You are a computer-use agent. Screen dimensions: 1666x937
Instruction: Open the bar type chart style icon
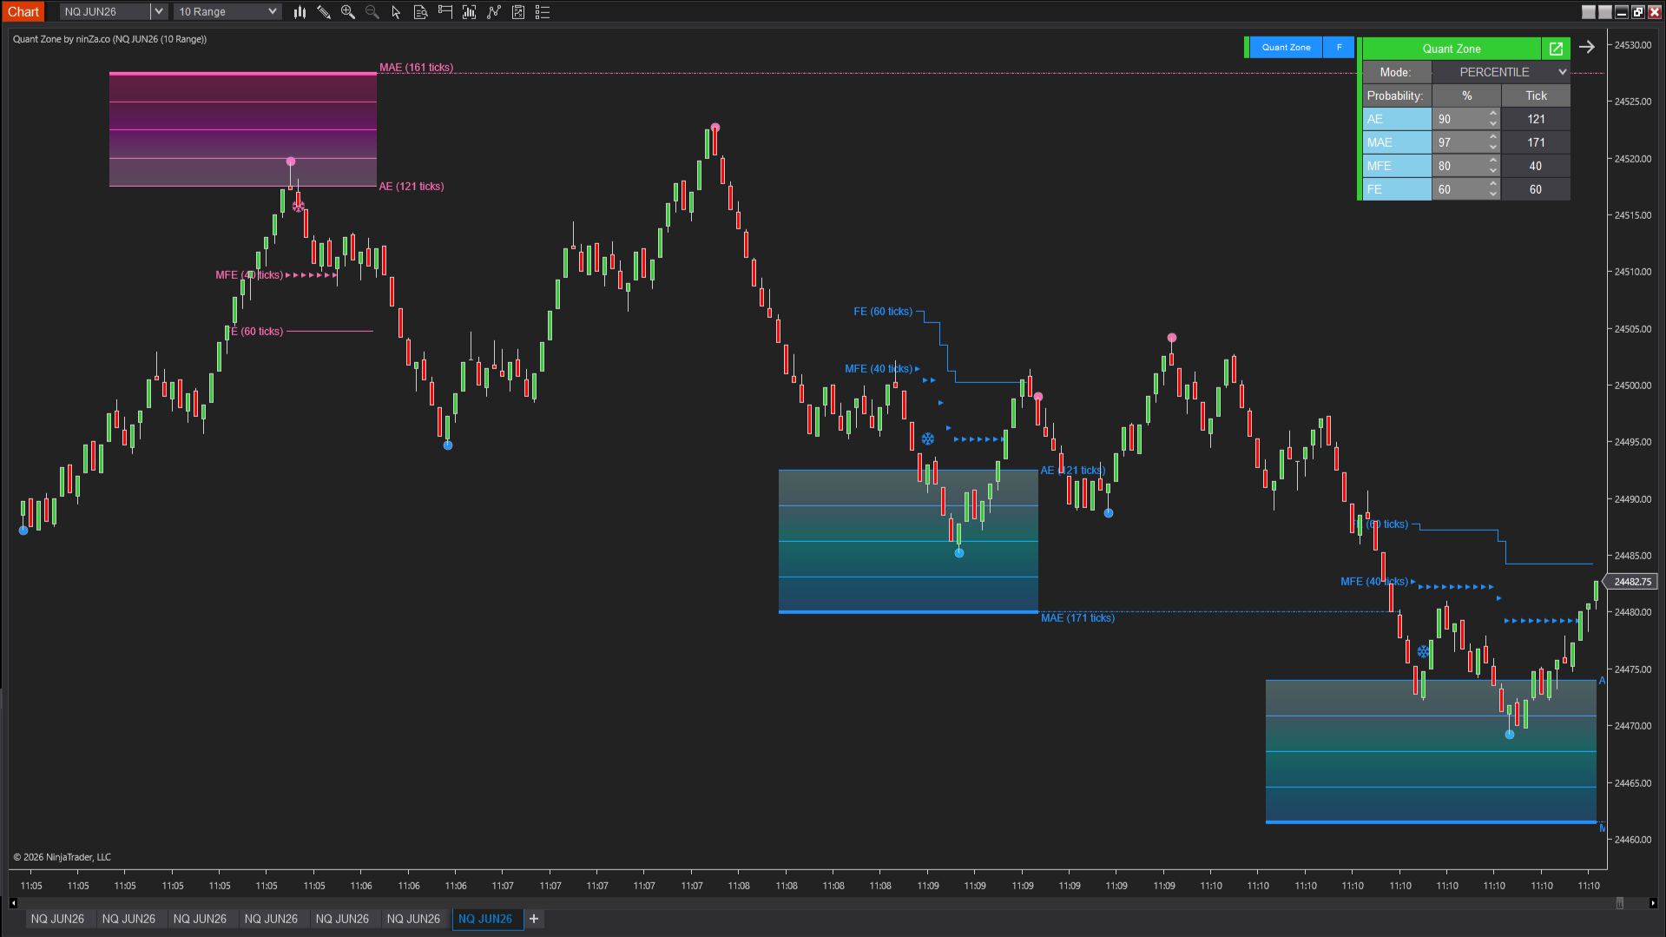point(300,12)
